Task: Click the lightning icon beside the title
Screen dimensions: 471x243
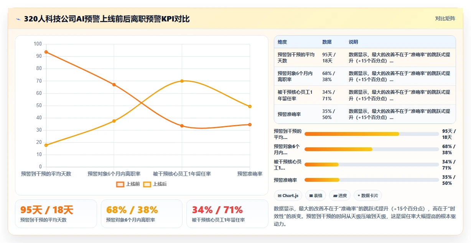Action: click(x=18, y=19)
